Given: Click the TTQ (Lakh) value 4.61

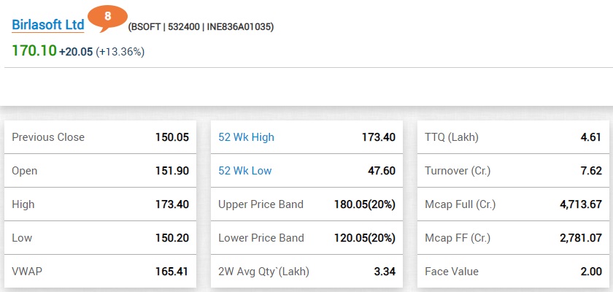Looking at the screenshot, I should (x=591, y=137).
